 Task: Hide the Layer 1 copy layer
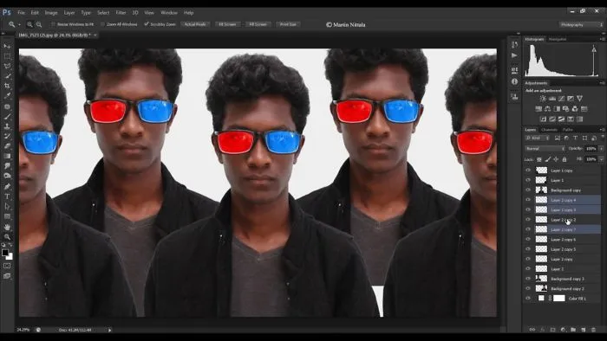528,170
